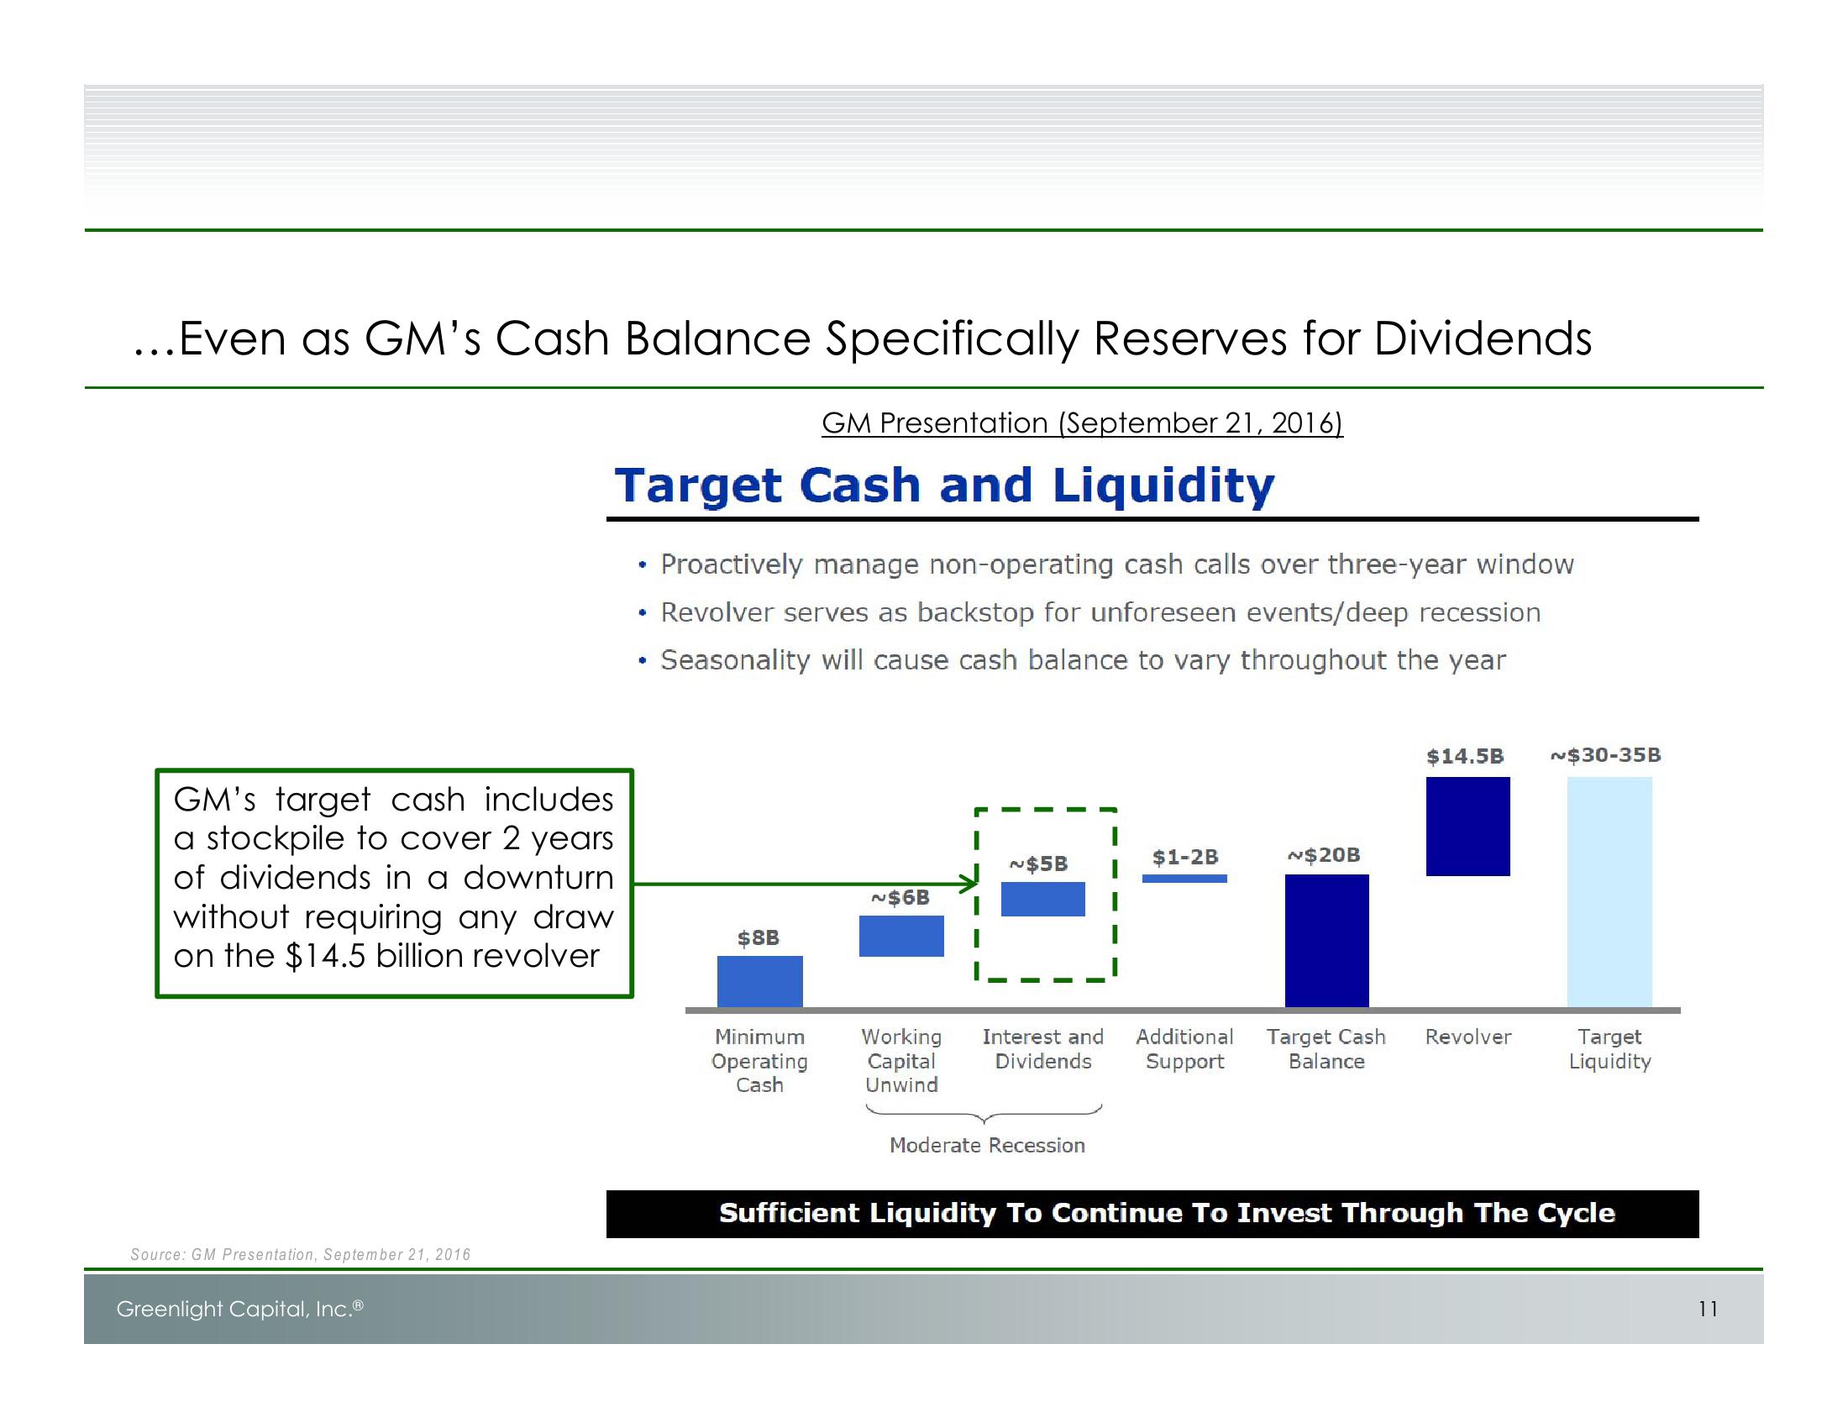1848x1428 pixels.
Task: Select the '~$5B' value label
Action: click(x=1038, y=864)
